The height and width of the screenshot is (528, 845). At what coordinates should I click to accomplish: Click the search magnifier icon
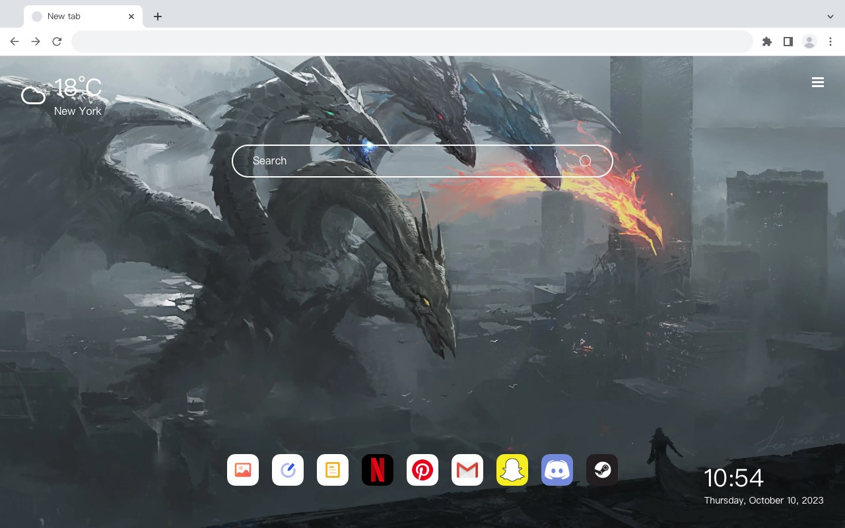point(585,161)
